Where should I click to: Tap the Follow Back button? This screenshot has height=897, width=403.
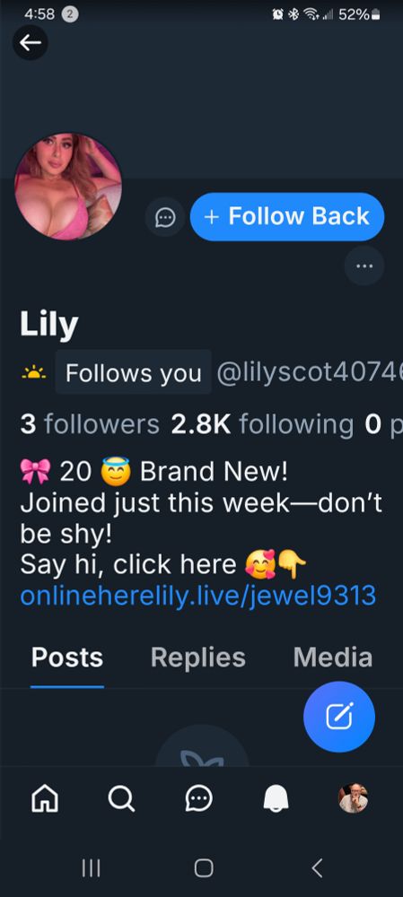pyautogui.click(x=287, y=217)
